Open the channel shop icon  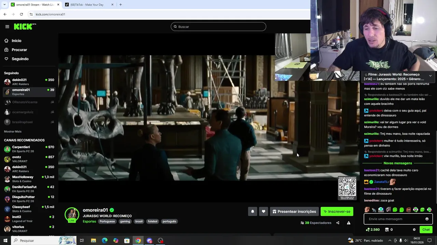point(387,230)
